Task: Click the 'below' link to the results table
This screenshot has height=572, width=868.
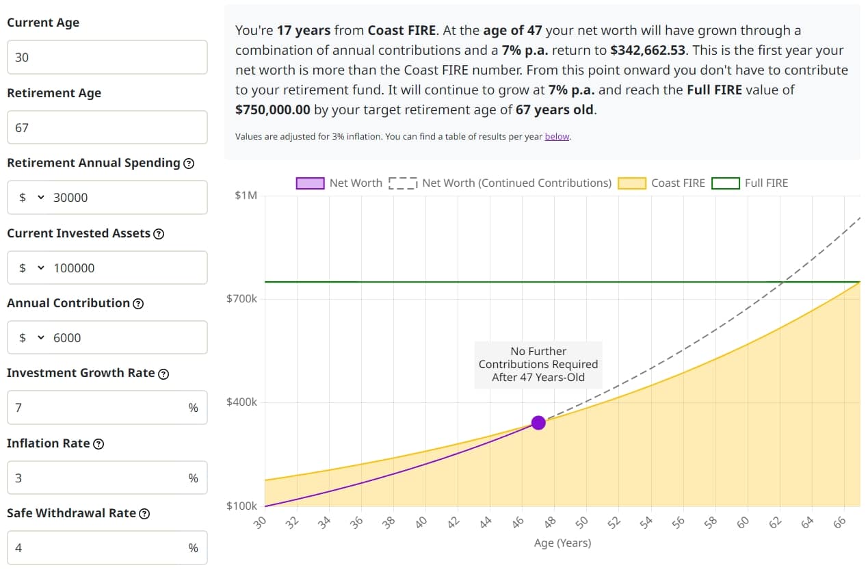Action: tap(557, 137)
